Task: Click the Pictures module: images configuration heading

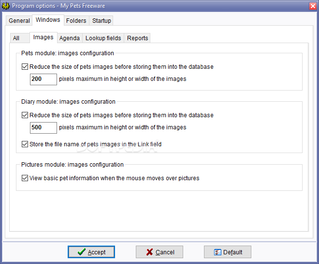Action: [x=72, y=165]
